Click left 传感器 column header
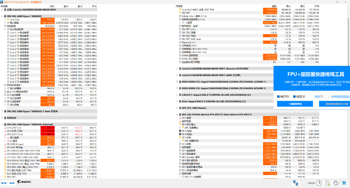 tap(5, 6)
